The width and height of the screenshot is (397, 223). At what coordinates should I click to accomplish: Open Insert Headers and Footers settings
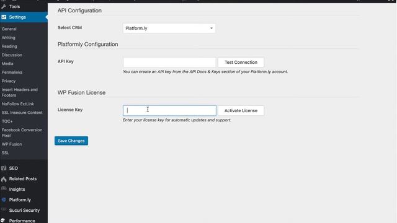tap(19, 92)
